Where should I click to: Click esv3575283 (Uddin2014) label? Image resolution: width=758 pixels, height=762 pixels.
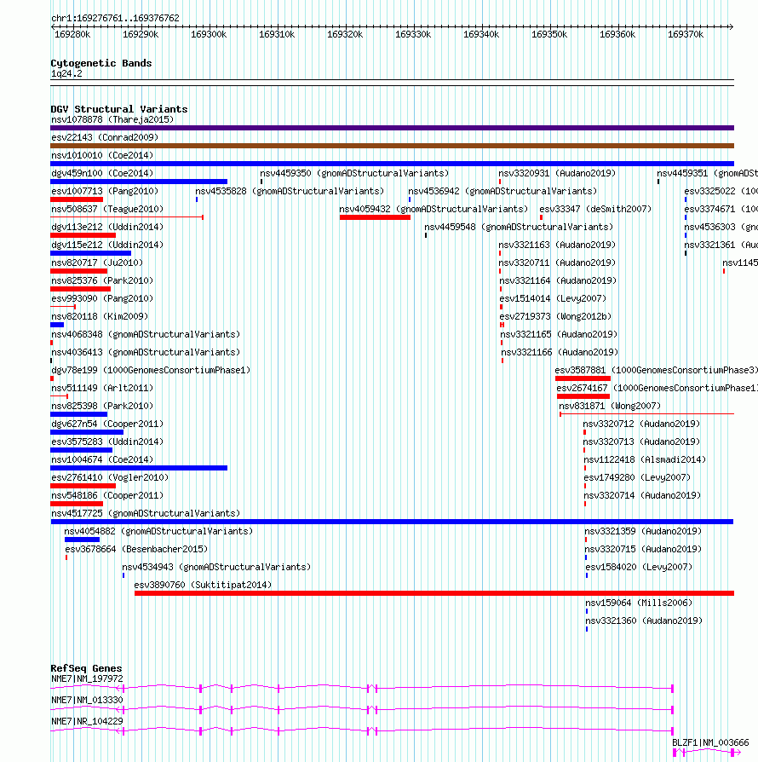coord(107,442)
